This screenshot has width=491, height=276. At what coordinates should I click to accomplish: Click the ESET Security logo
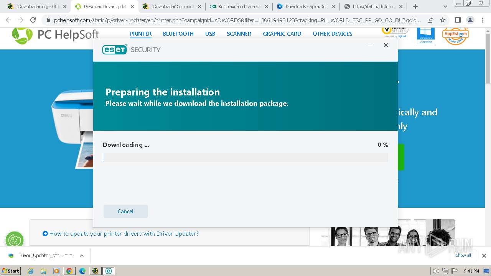(x=131, y=49)
